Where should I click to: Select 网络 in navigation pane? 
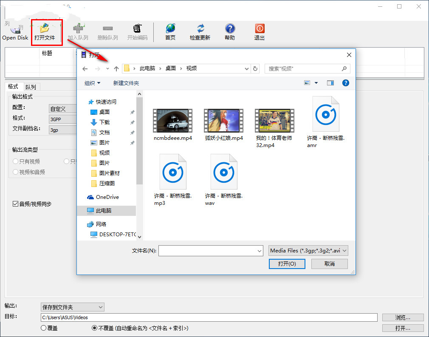click(96, 224)
